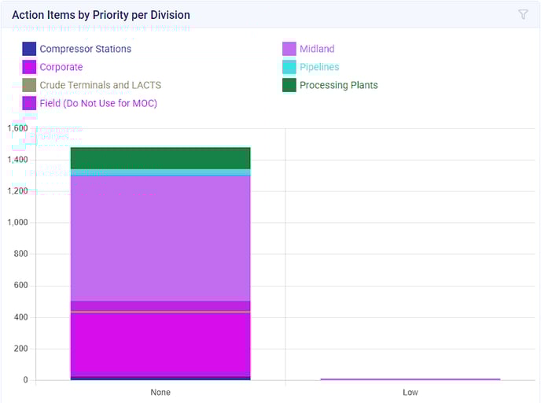Open the chart filter funnel icon

523,14
